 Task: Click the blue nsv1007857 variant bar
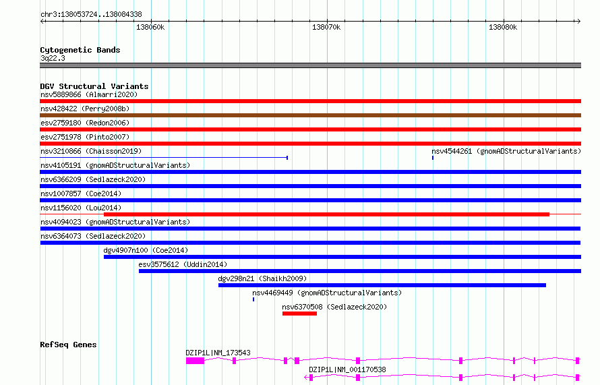pos(310,200)
